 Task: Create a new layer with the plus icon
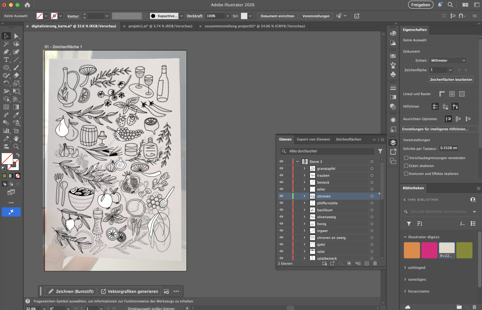[x=366, y=263]
